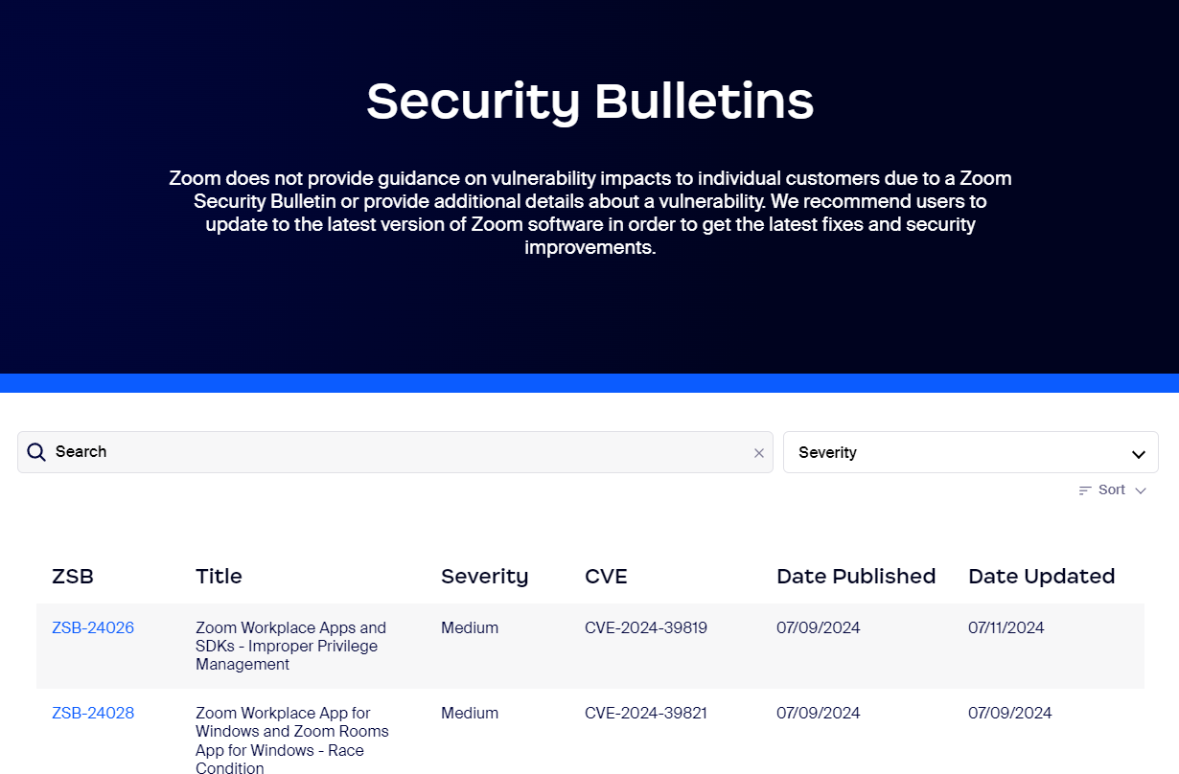Click the CVE column header
The image size is (1179, 774).
point(606,577)
